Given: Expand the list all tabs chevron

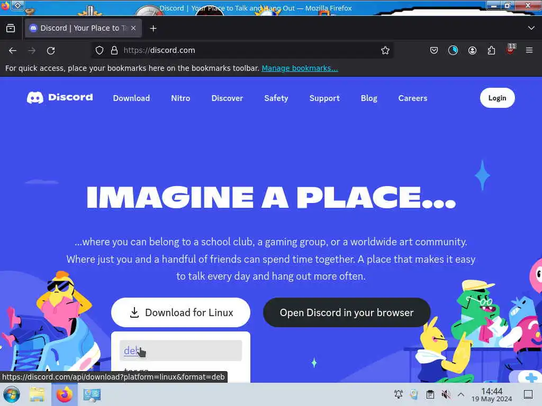Looking at the screenshot, I should 531,28.
